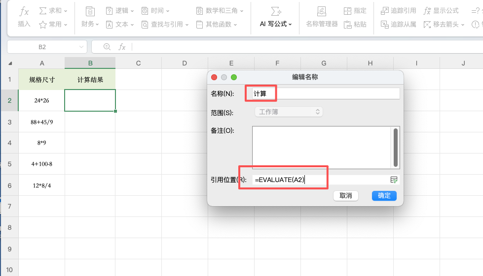Close the 编辑名称 dialog

[x=214, y=77]
